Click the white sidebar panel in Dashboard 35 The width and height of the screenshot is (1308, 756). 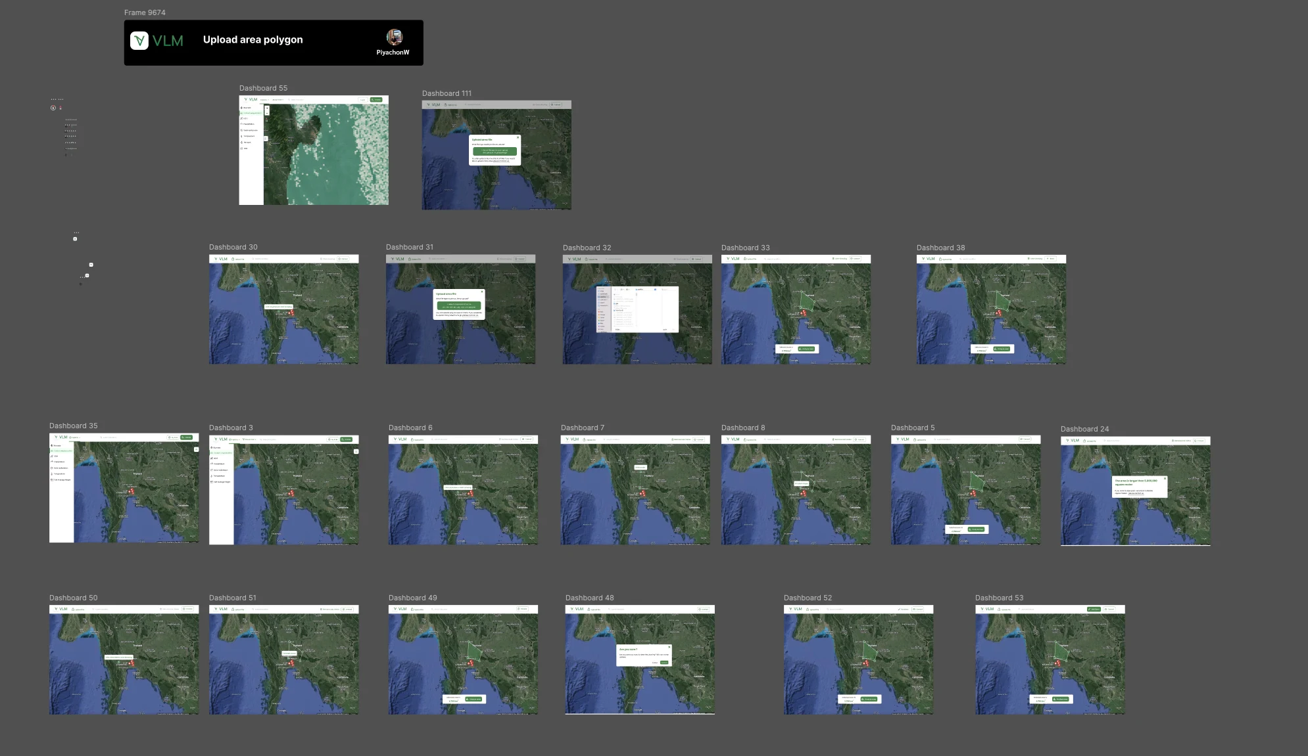click(61, 492)
